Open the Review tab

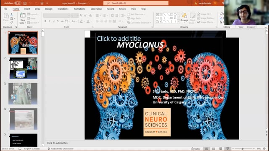point(122,9)
